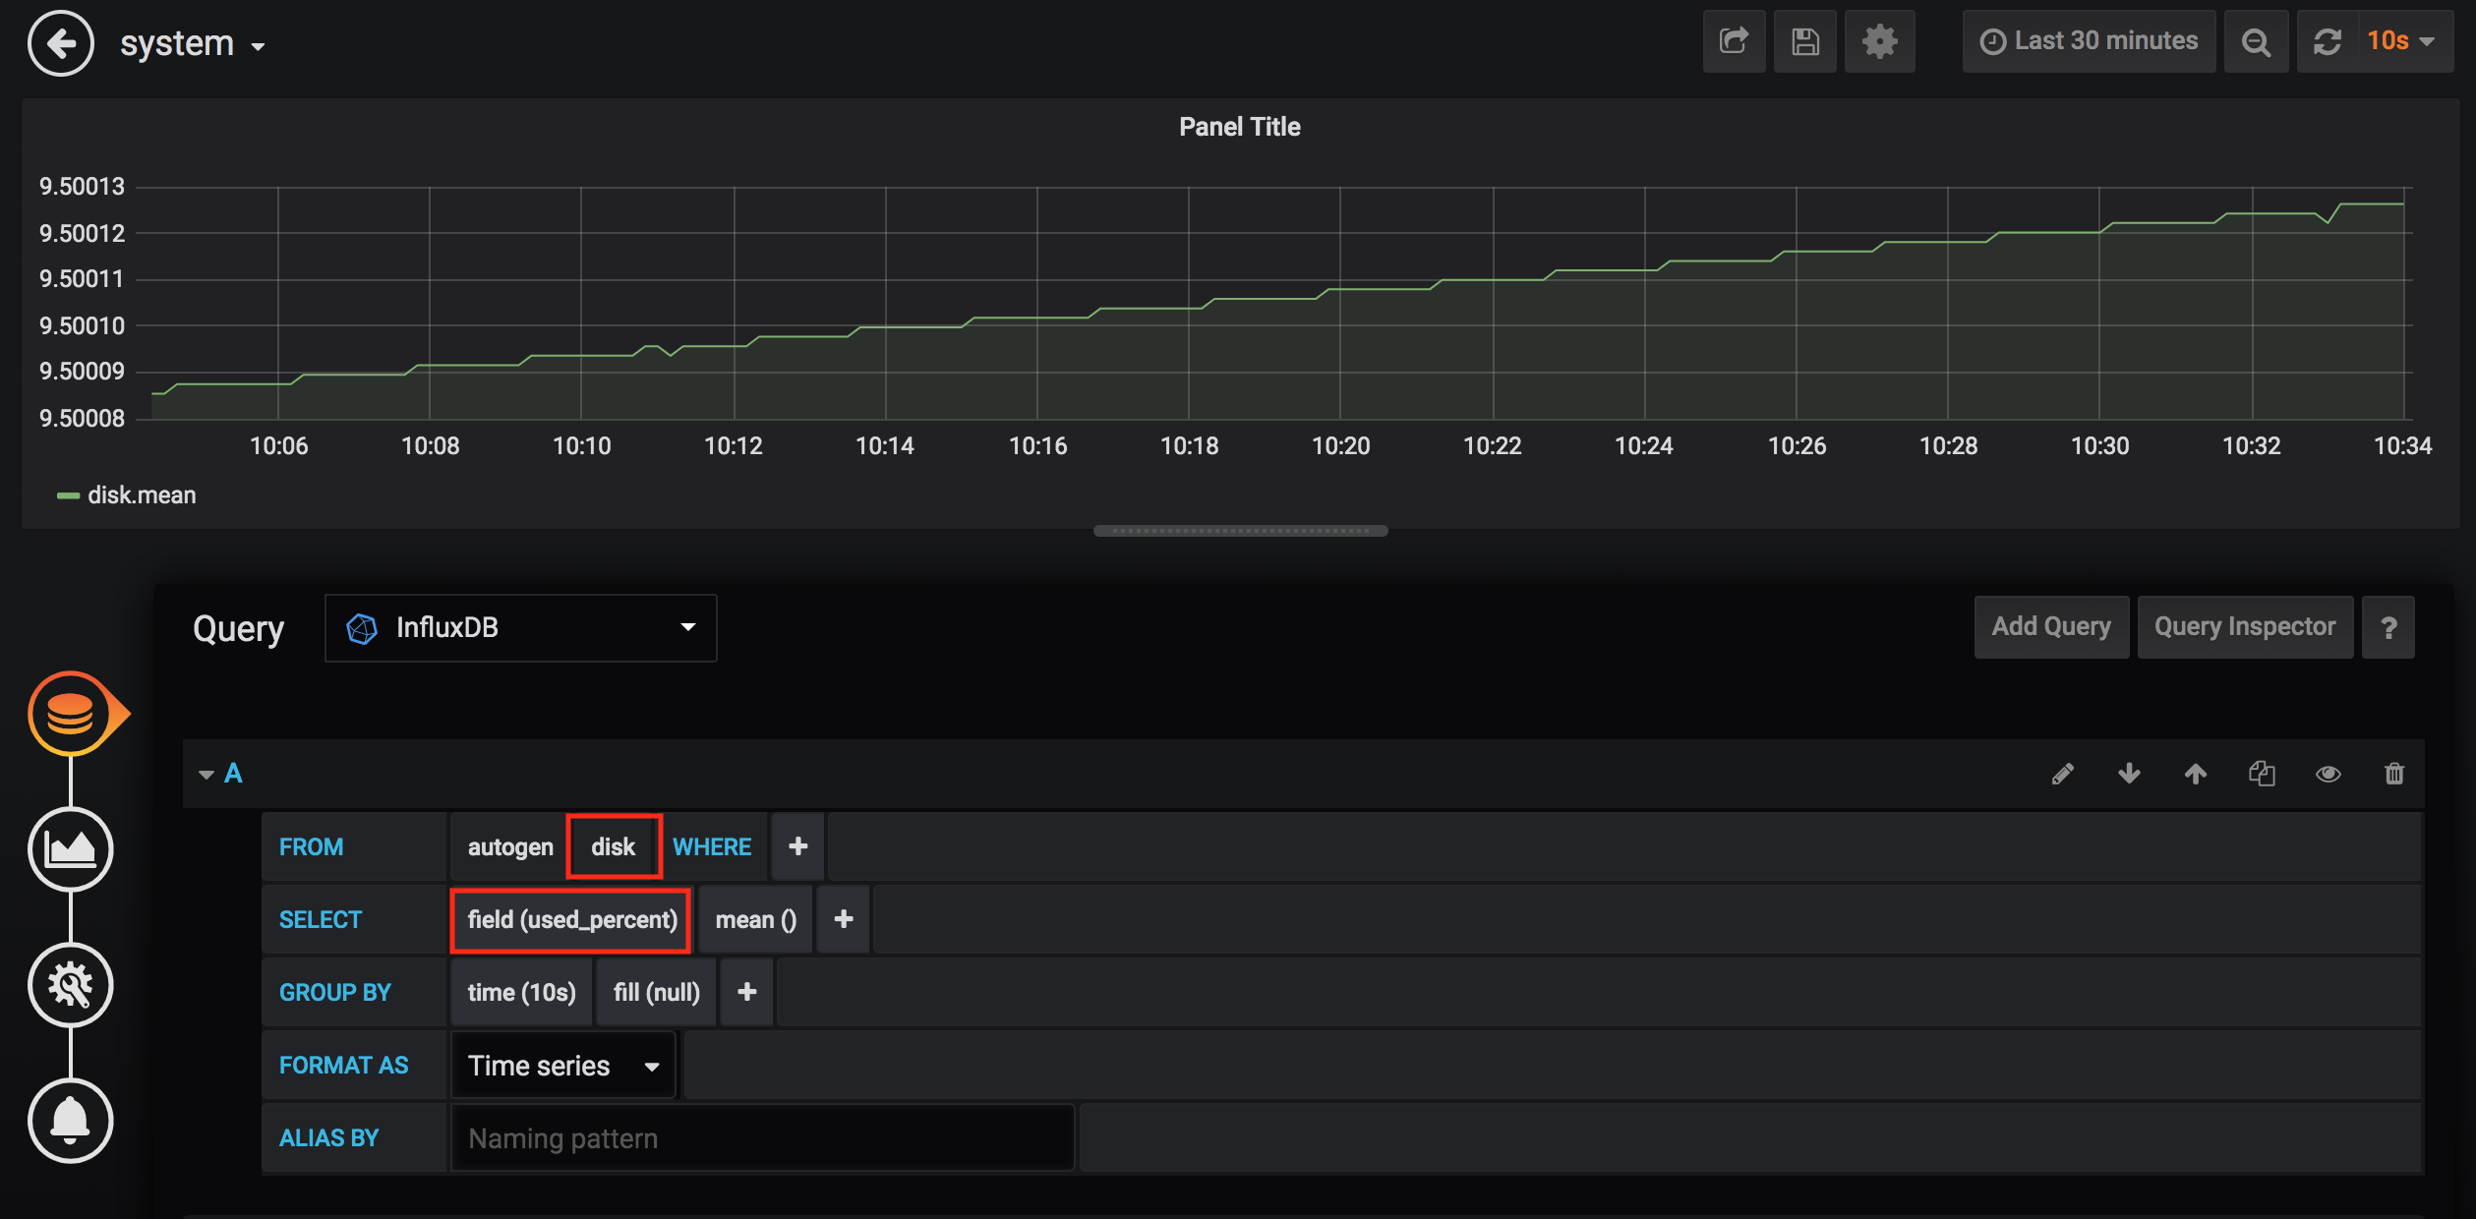Go back using the arrow icon
2476x1219 pixels.
coord(61,43)
